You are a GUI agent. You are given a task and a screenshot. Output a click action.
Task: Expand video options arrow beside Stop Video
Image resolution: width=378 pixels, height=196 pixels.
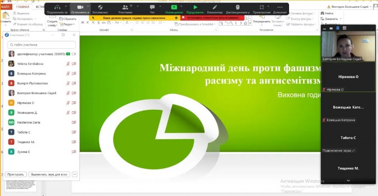tap(88, 6)
